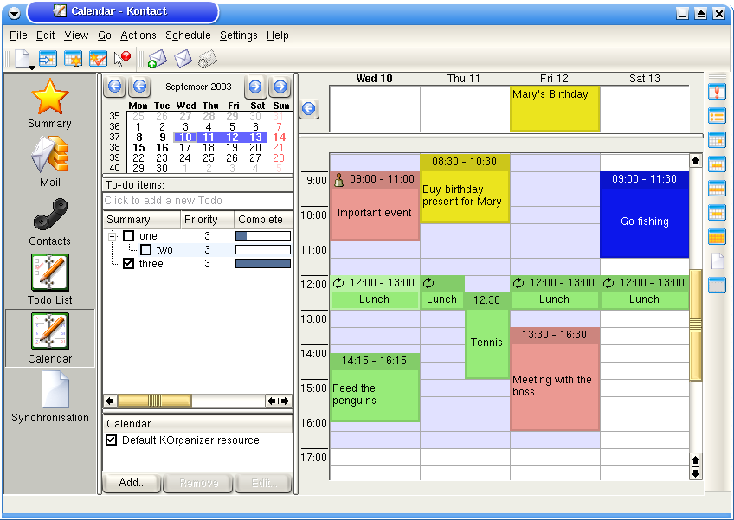Screen dimensions: 734x520
Task: Click the todo list horizontal scrollbar thumb
Action: tap(154, 401)
